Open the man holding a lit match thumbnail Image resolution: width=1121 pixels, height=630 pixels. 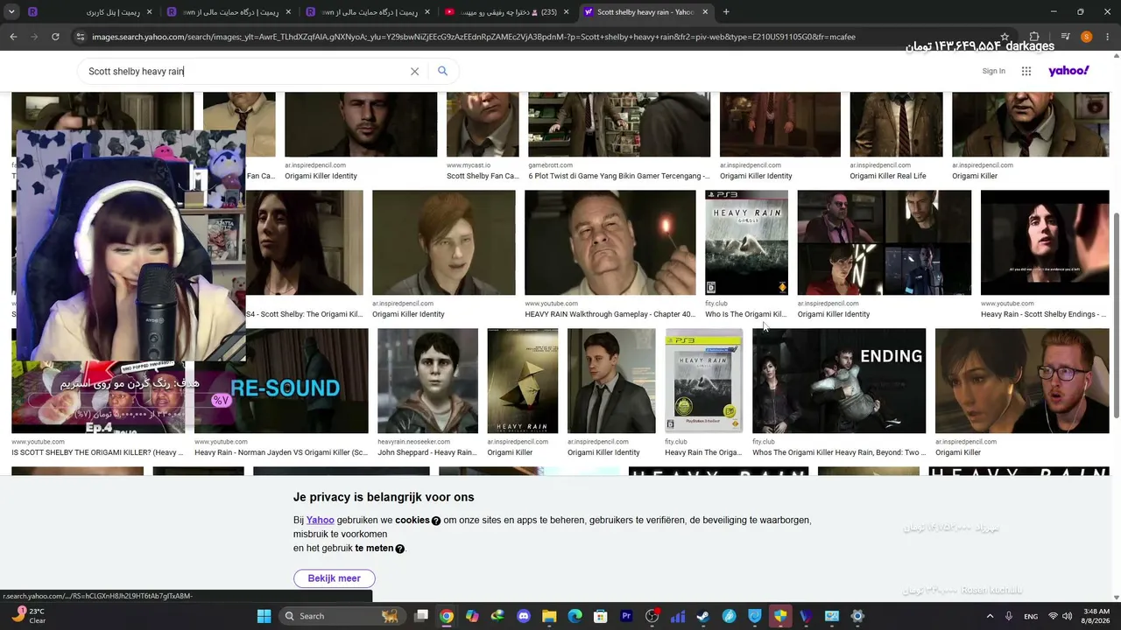(x=610, y=242)
